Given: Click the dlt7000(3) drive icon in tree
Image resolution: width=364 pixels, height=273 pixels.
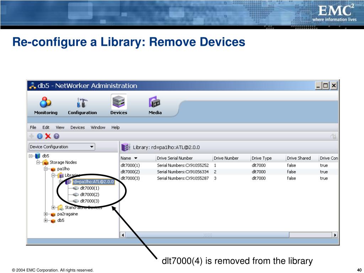Looking at the screenshot, I should [76, 201].
